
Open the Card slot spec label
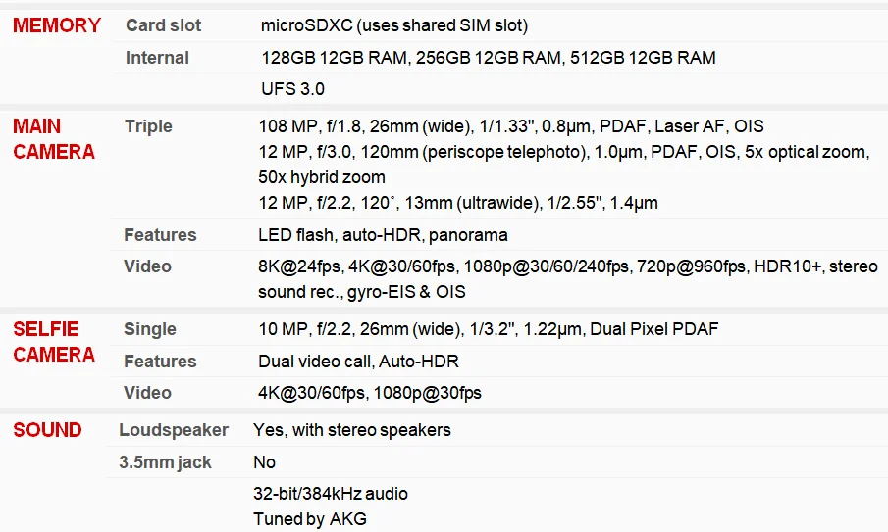click(x=163, y=25)
